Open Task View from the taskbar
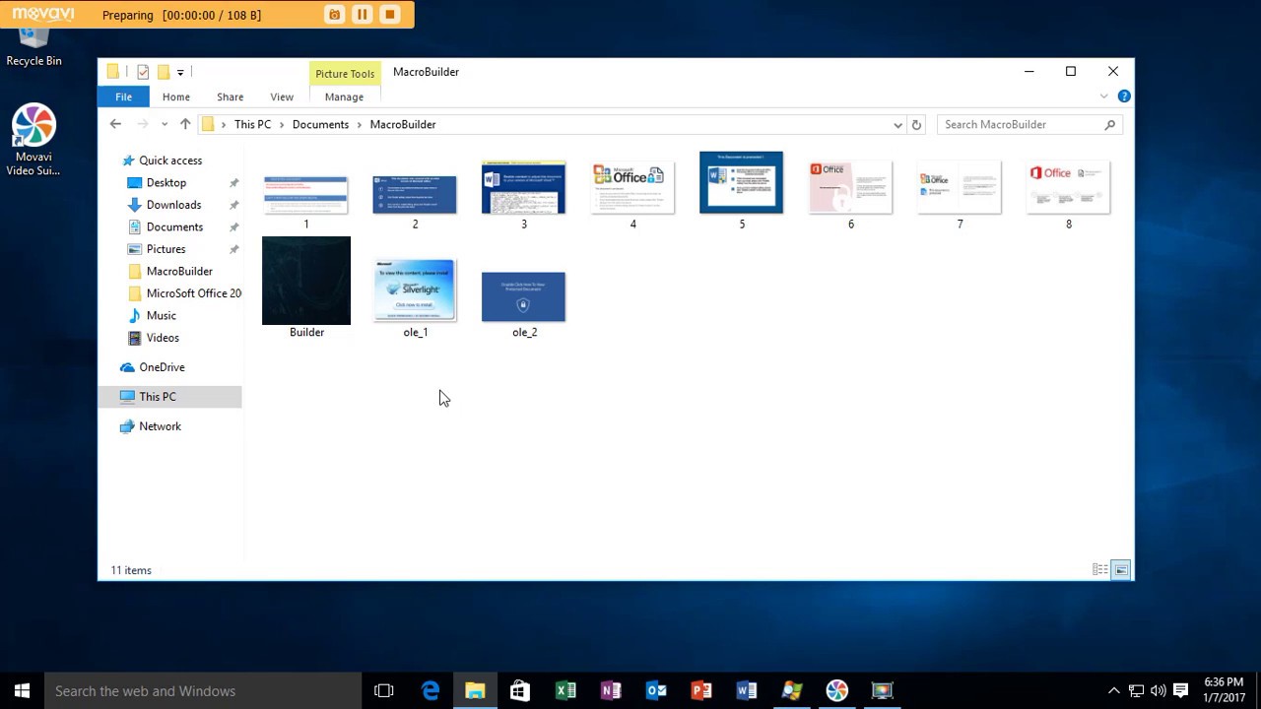This screenshot has width=1261, height=709. 384,690
